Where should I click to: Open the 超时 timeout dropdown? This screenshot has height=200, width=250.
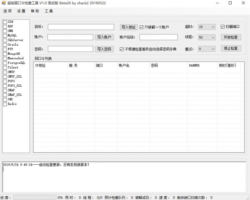[x=207, y=27]
